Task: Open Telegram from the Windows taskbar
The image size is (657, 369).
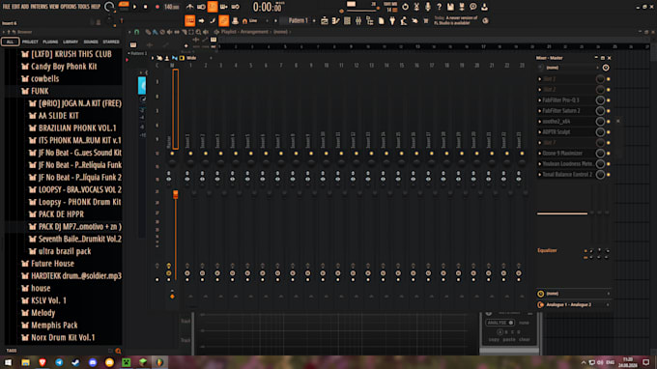Action: tap(59, 362)
